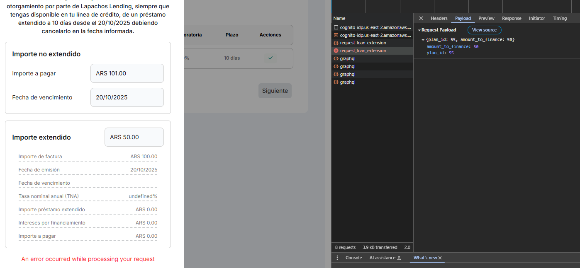Click the View source button
This screenshot has width=580, height=268.
tap(484, 30)
